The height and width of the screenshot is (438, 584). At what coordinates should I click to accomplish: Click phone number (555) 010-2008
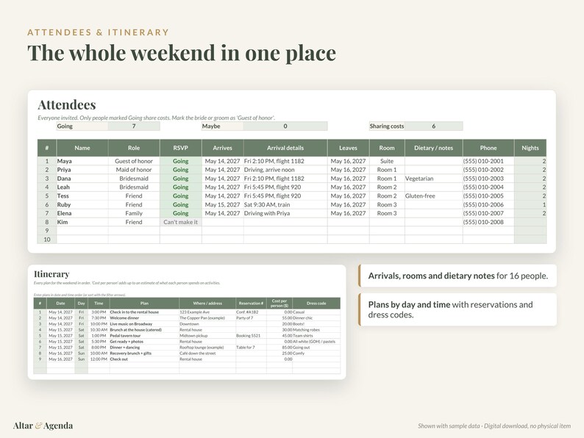tap(488, 222)
